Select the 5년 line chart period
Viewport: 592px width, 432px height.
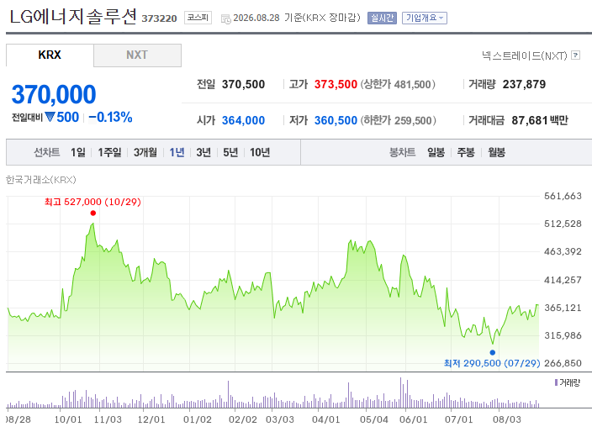[230, 152]
